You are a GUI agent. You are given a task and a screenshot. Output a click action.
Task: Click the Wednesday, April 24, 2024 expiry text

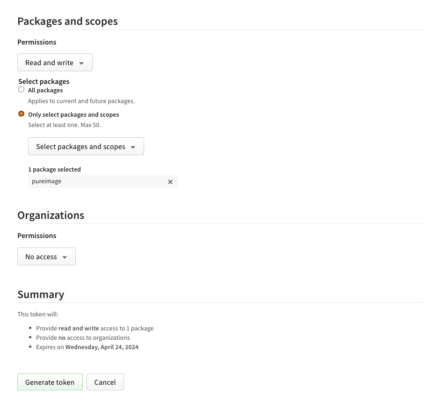point(102,347)
